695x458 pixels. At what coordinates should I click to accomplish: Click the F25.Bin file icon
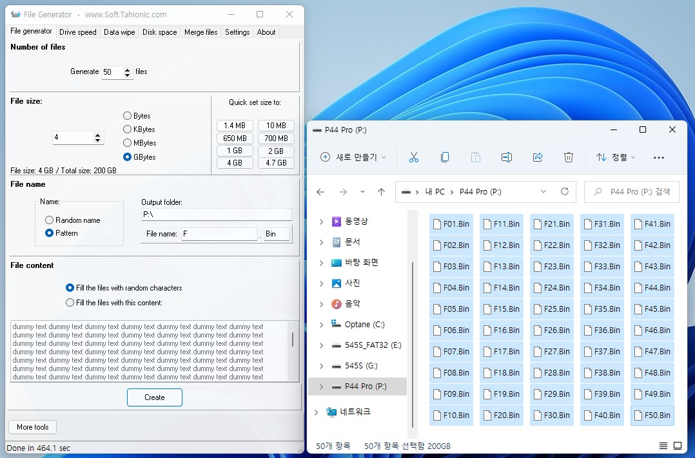[x=538, y=309]
